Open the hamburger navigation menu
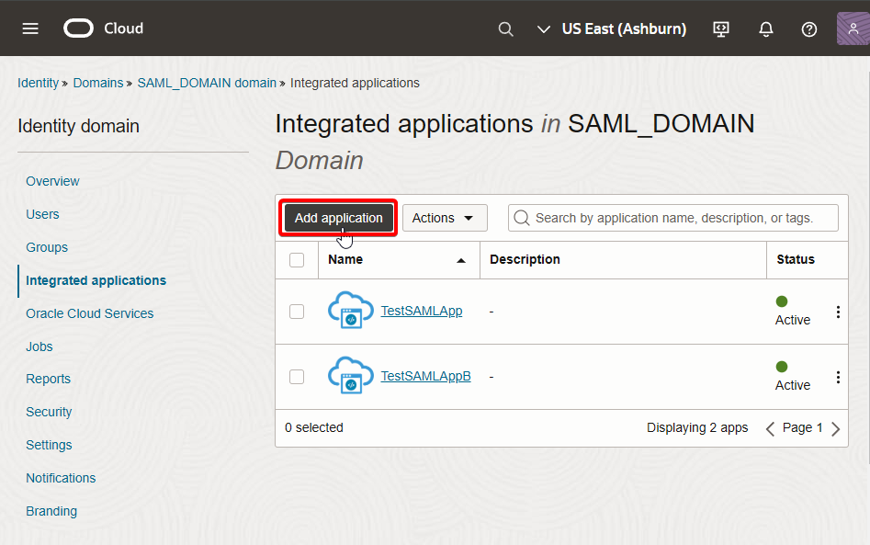 (x=30, y=28)
